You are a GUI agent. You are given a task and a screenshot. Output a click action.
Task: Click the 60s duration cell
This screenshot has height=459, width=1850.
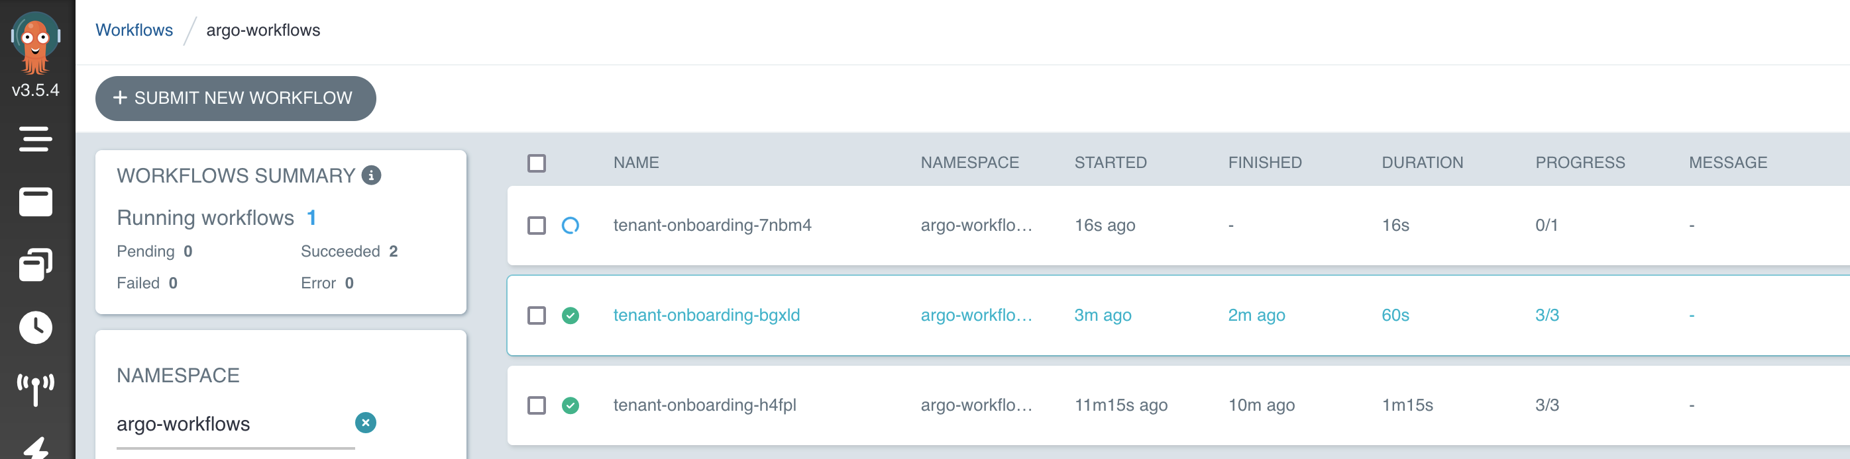click(1395, 315)
